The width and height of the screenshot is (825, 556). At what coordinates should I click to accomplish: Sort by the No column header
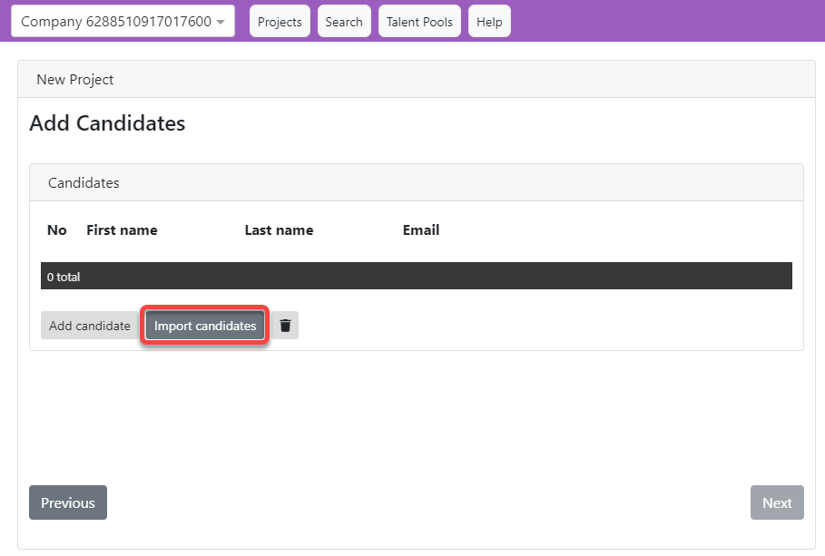pos(57,230)
